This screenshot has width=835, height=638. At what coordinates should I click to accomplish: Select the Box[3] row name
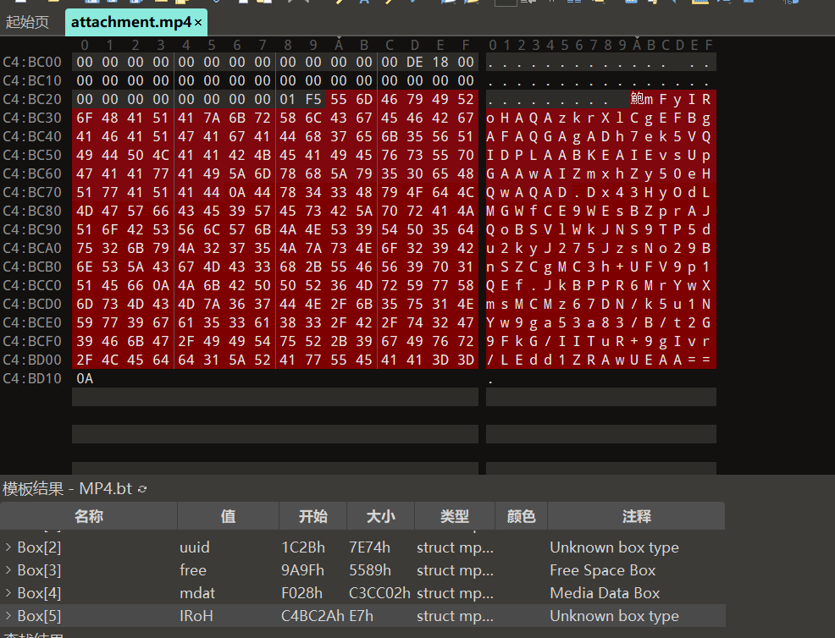click(39, 570)
